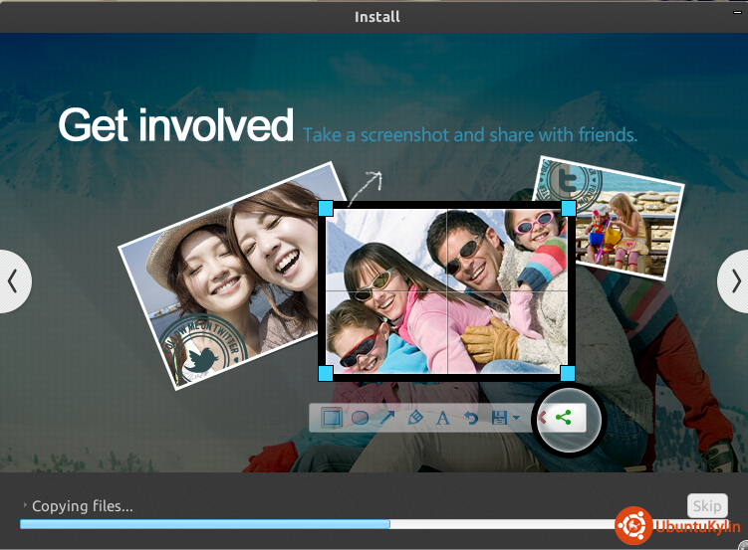The height and width of the screenshot is (550, 748).
Task: Select the ellipse shape tool
Action: (360, 418)
